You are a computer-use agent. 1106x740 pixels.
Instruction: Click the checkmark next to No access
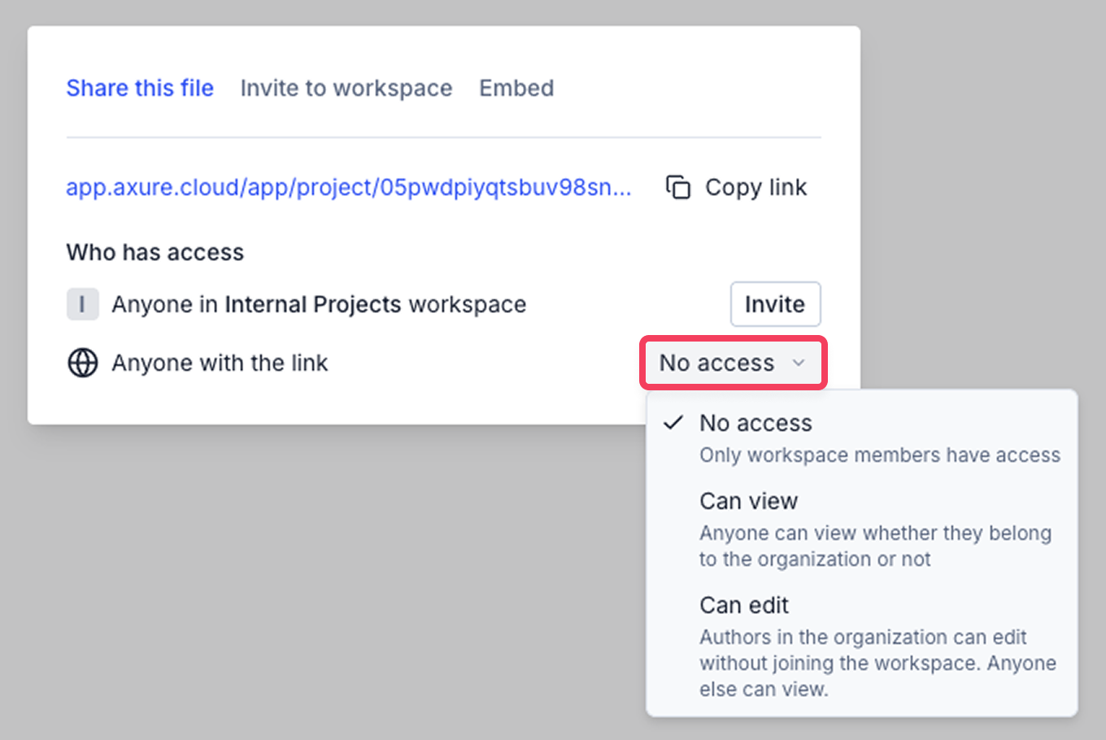(673, 423)
